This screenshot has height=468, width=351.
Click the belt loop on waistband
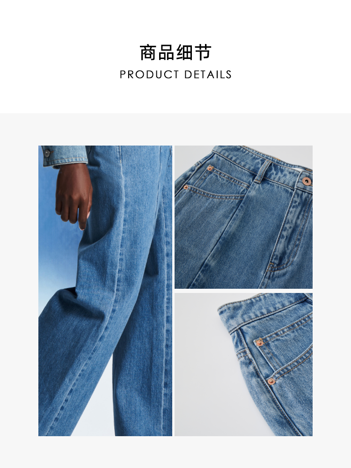click(x=262, y=171)
